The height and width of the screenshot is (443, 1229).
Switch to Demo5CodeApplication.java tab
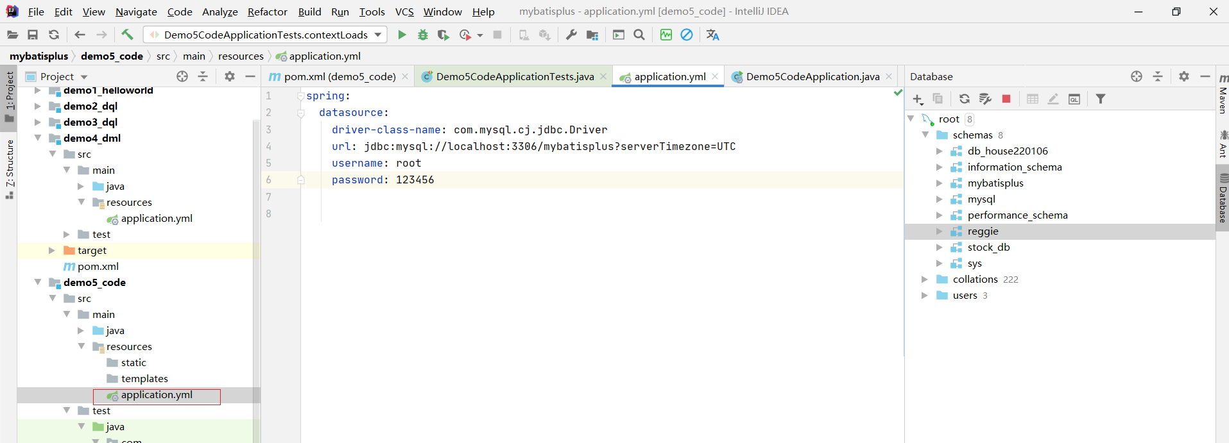812,76
